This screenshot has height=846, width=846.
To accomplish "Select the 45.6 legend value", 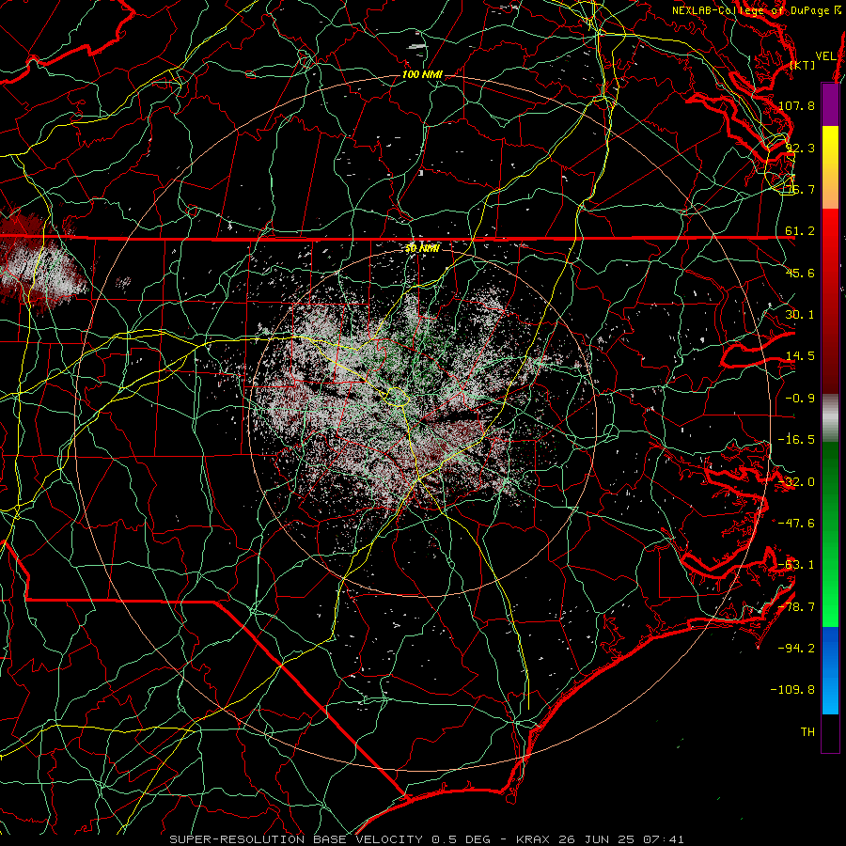I will (800, 273).
